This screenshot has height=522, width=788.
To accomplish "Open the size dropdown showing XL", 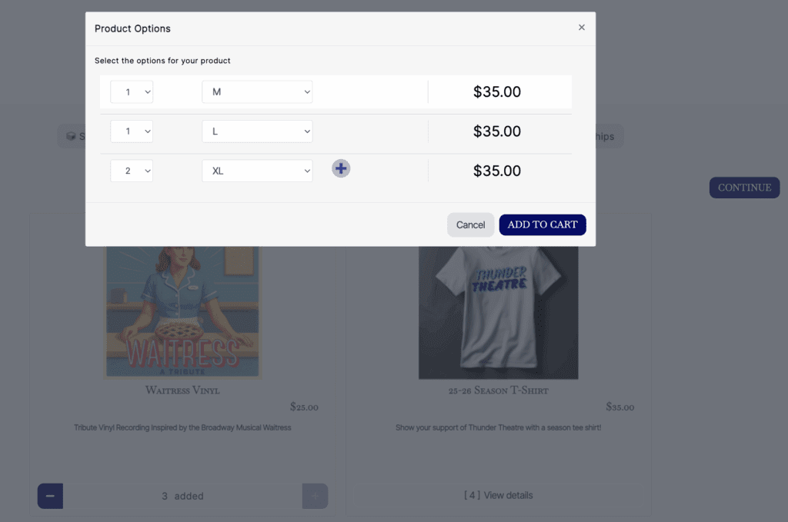I will tap(257, 171).
